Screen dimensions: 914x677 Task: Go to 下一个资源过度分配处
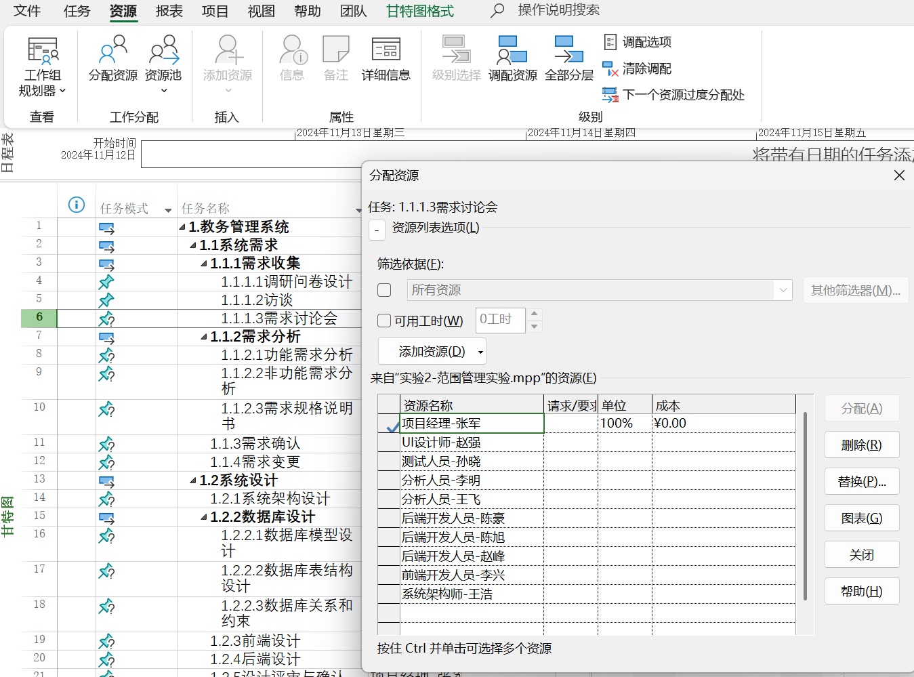(x=673, y=95)
